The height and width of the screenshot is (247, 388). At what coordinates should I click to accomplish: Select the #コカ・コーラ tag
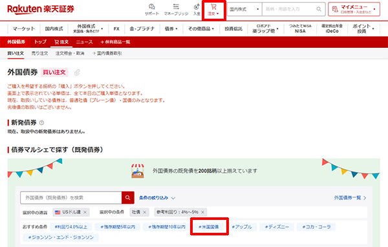[x=316, y=227]
